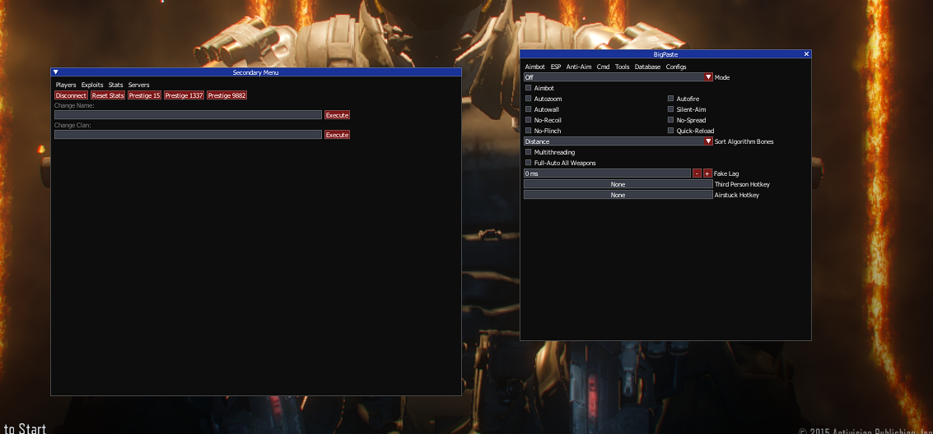Viewport: 933px width, 434px height.
Task: Open the Configs tab
Action: pyautogui.click(x=675, y=67)
